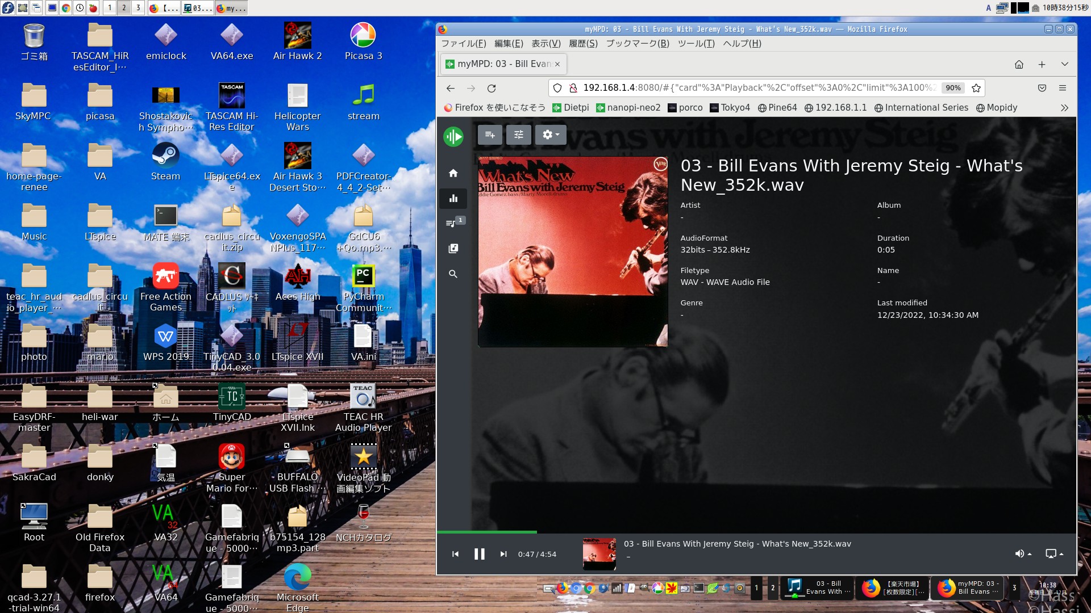Open the search view in sidebar
Screen dimensions: 1091x613
point(453,274)
